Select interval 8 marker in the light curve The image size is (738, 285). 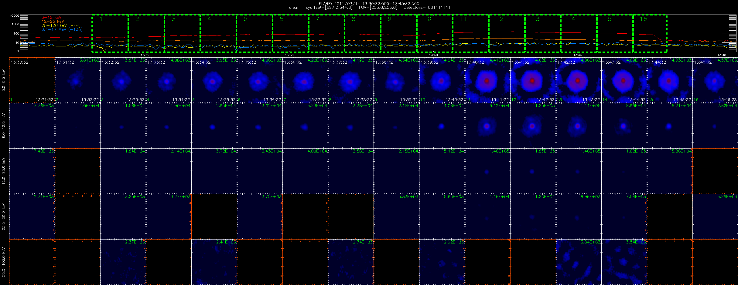click(354, 19)
